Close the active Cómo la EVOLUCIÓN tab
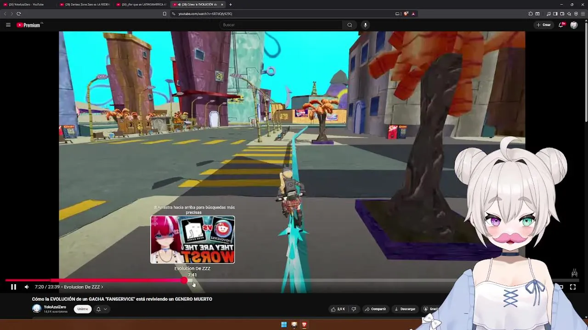Screen dimensions: 588x330 click(222, 5)
